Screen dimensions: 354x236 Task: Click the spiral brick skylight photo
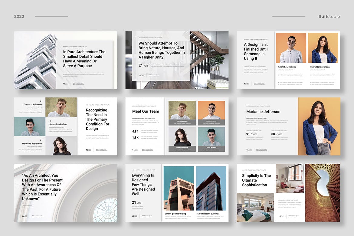322,193
